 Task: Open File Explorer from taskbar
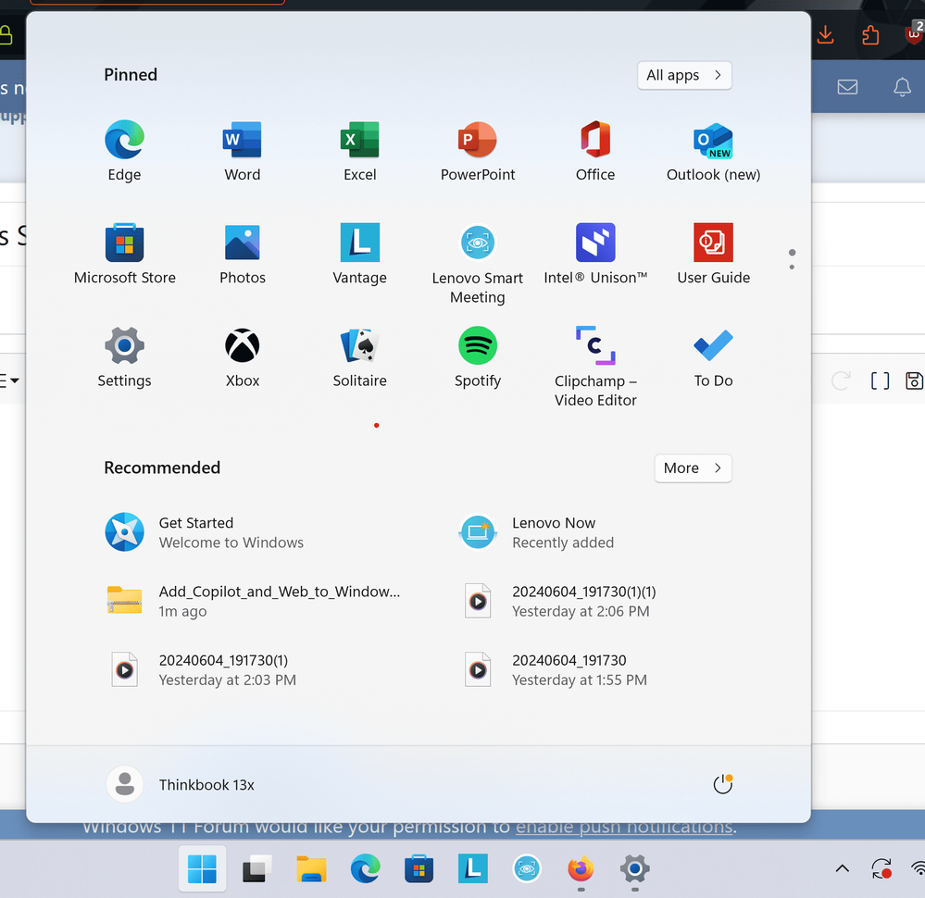(x=311, y=869)
